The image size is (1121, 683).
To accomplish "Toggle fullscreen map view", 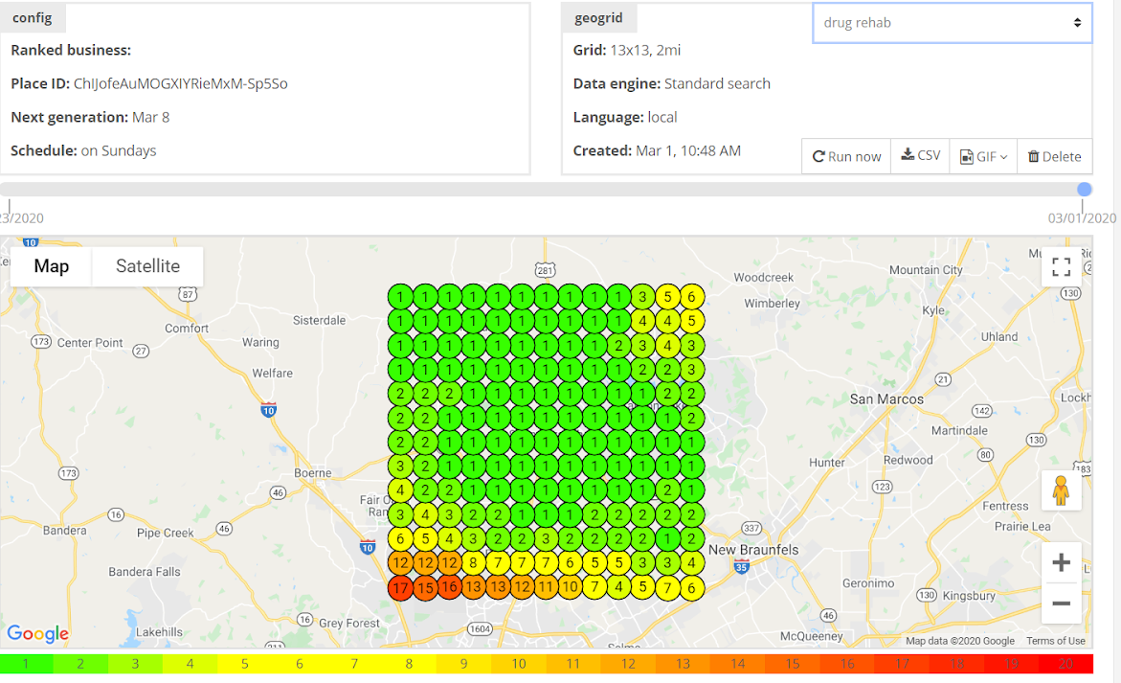I will pos(1061,266).
